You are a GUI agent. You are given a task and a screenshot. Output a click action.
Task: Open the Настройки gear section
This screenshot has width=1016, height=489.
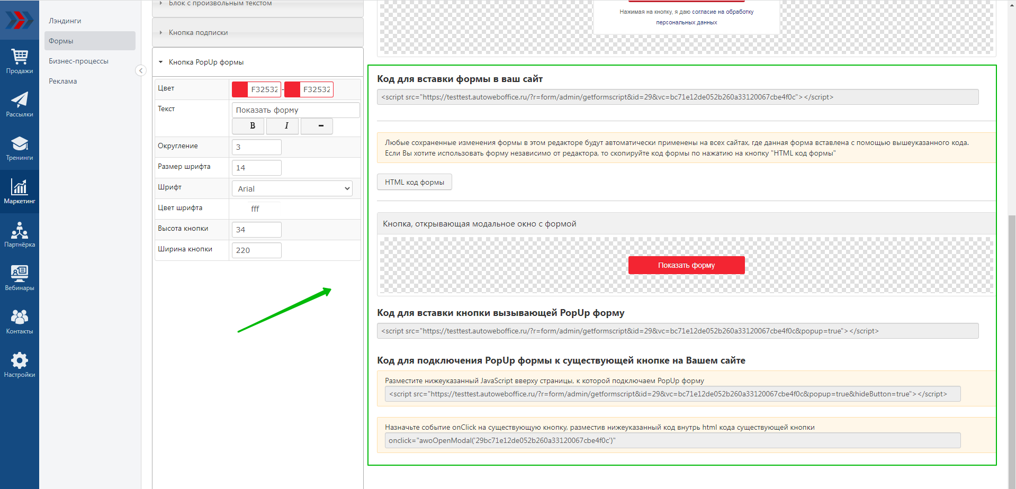tap(20, 365)
